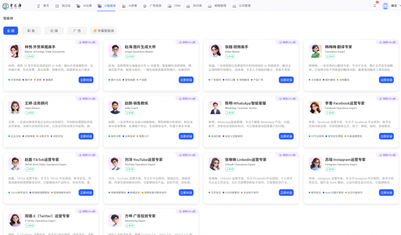Click the AI获客 icon in top navigation
The image size is (401, 235).
click(x=124, y=6)
